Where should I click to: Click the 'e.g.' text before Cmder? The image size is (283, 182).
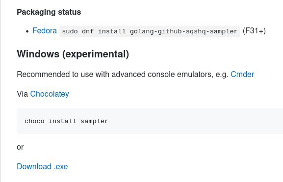pyautogui.click(x=222, y=75)
